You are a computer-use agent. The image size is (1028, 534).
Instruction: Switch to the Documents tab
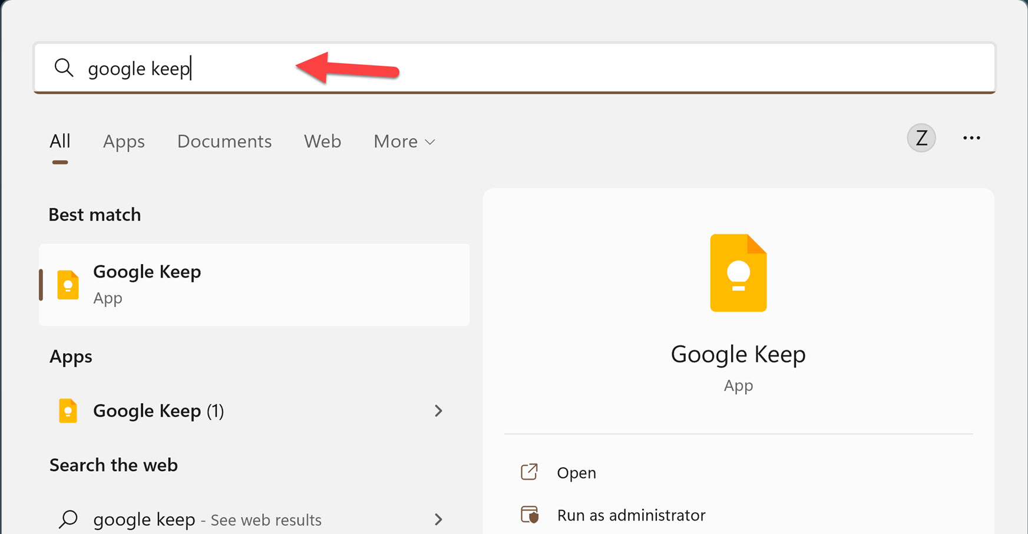(224, 141)
